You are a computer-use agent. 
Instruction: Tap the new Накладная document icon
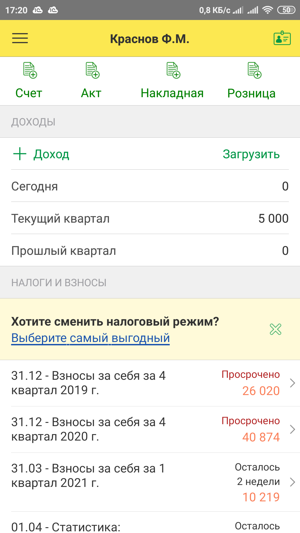[x=173, y=71]
